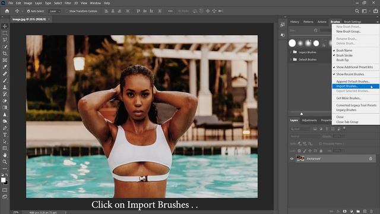Open the Brushes panel flyout menu button
This screenshot has width=380, height=214.
(378, 22)
